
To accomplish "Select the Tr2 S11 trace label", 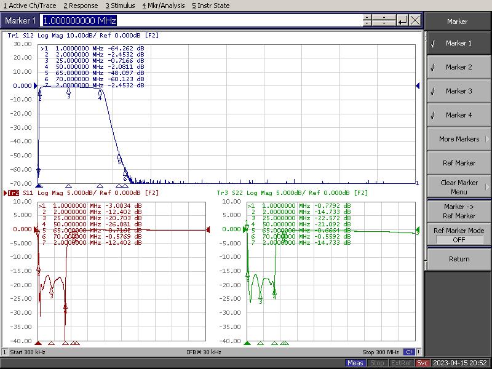I will (13, 193).
